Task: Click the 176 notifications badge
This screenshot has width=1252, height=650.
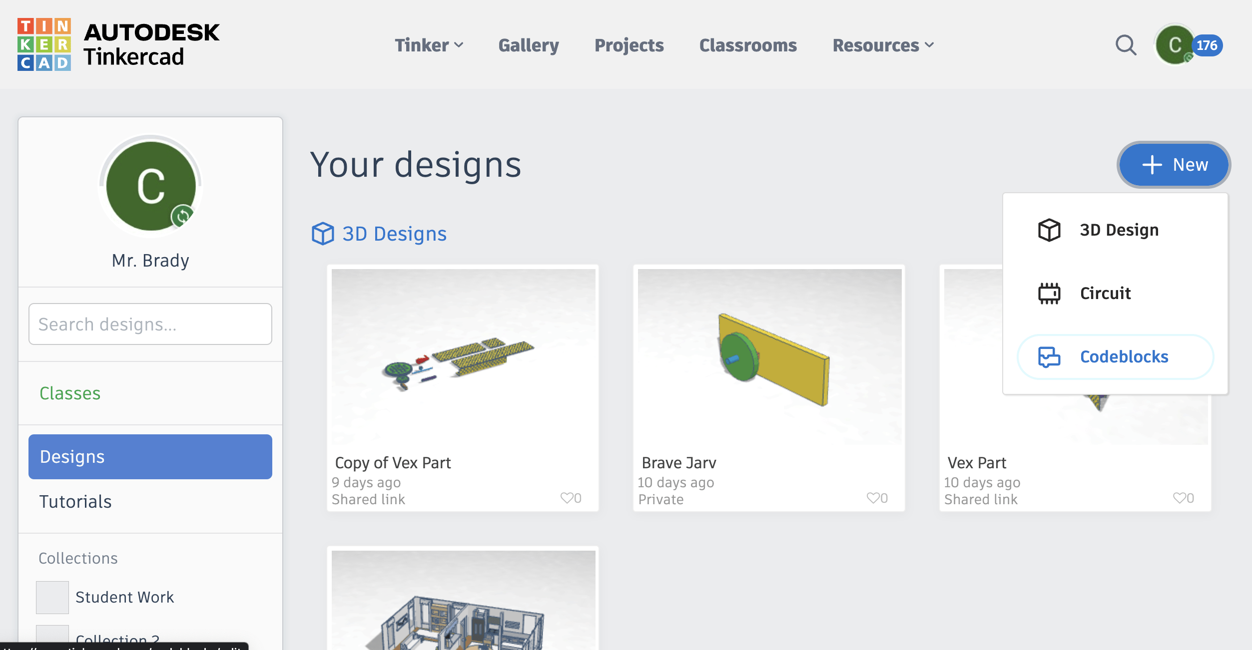Action: (x=1207, y=45)
